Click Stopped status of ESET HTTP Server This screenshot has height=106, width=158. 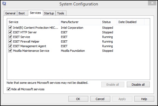(108, 32)
